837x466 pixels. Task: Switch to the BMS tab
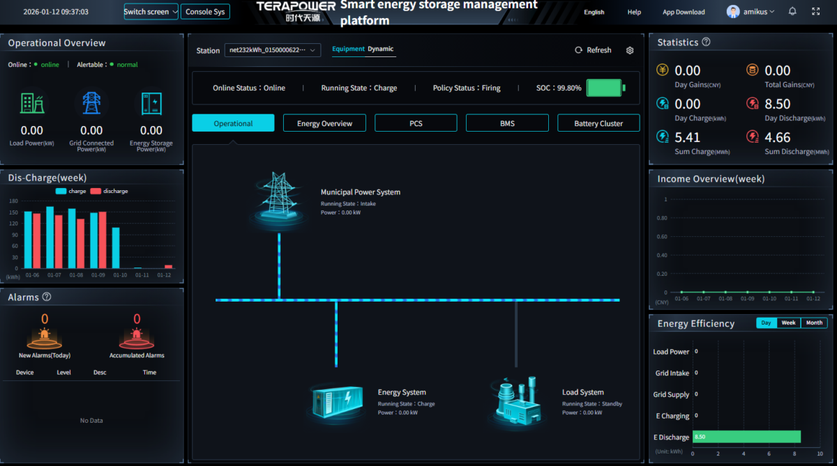coord(507,123)
